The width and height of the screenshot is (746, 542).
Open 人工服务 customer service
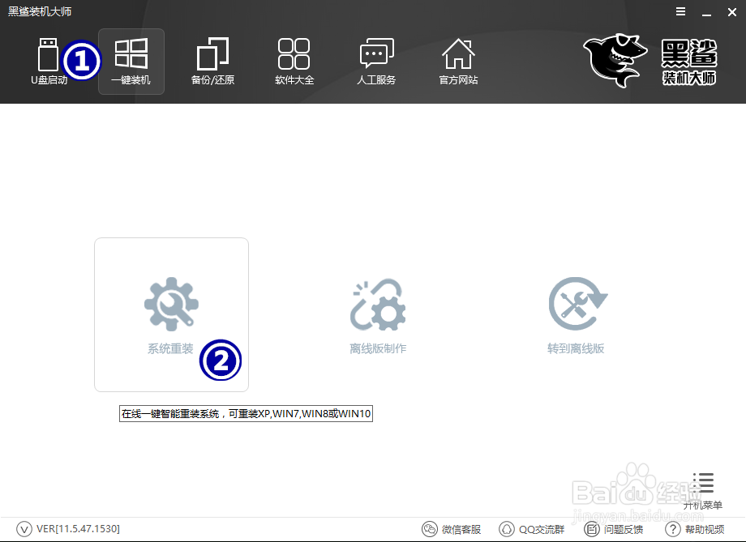tap(376, 61)
